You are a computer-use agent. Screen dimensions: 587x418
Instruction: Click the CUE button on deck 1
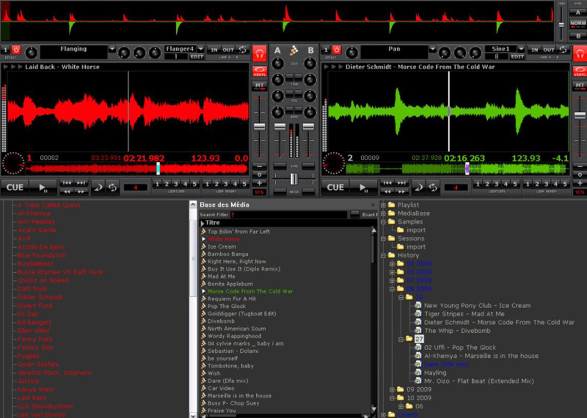pos(15,188)
